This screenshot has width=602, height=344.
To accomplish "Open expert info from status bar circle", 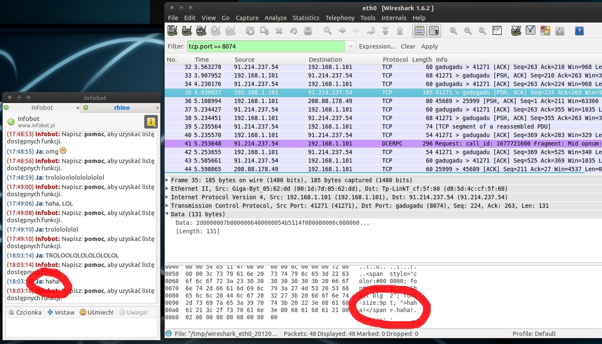I will (x=169, y=334).
